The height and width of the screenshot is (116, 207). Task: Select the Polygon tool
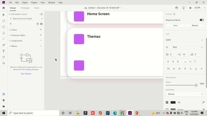(4, 33)
